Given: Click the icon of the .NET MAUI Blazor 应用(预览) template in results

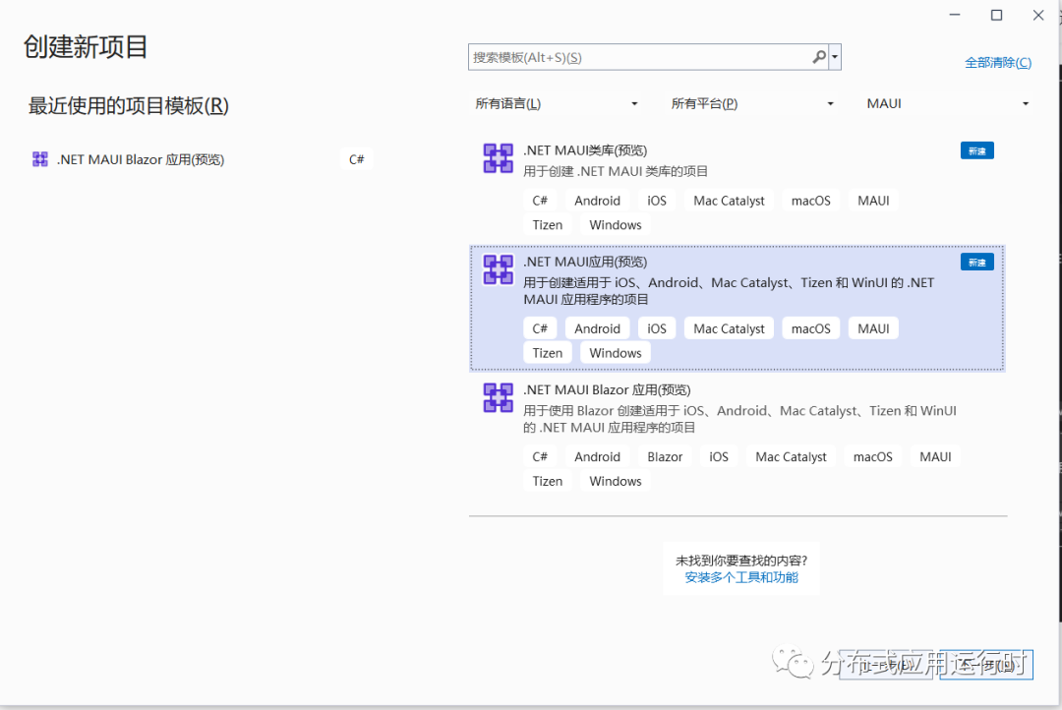Looking at the screenshot, I should pos(498,397).
